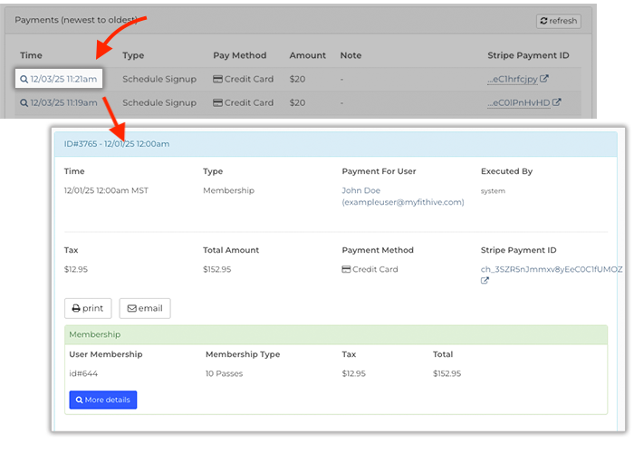634x453 pixels.
Task: Select the ID#3765 payment panel header
Action: (117, 143)
